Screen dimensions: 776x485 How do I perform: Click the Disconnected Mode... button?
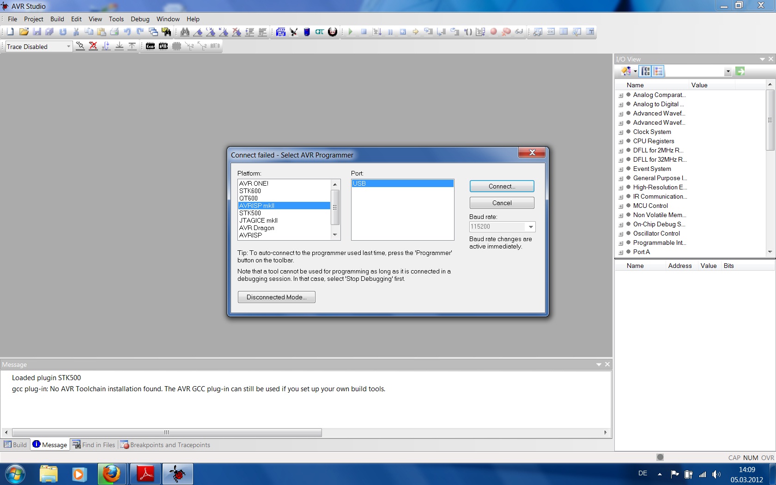pyautogui.click(x=276, y=297)
